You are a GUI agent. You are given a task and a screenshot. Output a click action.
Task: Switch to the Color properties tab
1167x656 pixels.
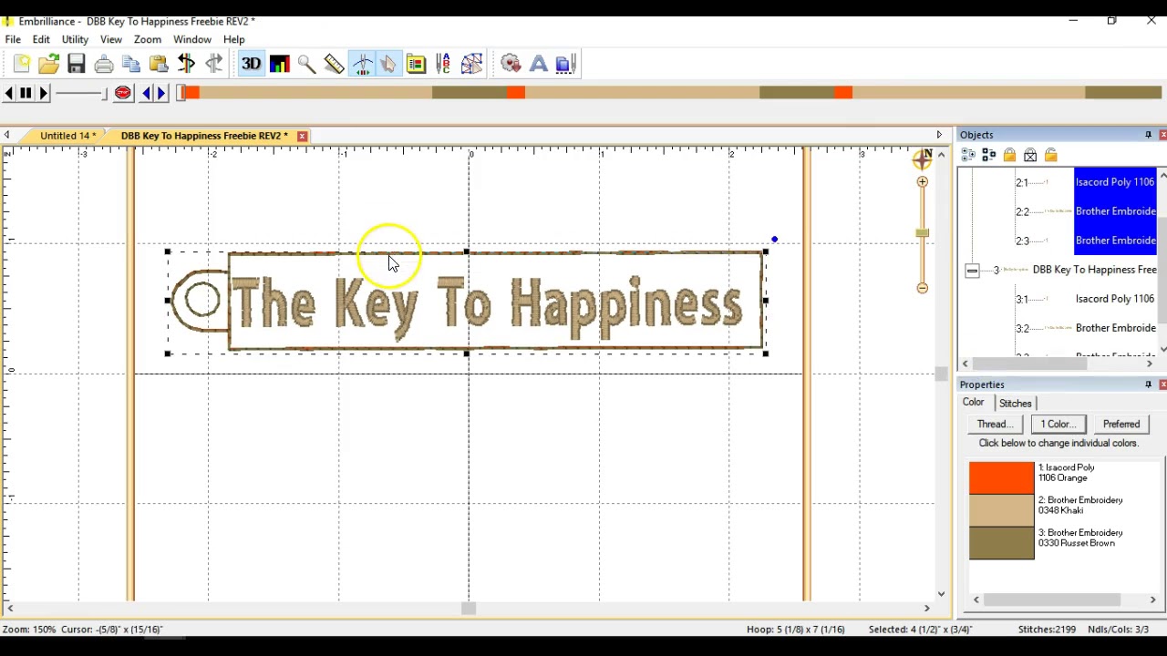click(x=974, y=403)
